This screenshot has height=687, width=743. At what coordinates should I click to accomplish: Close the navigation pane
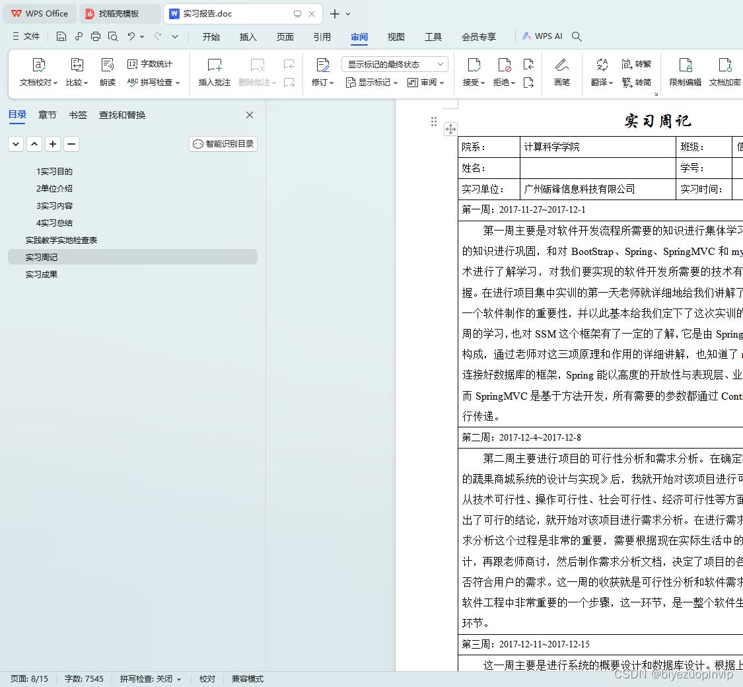coord(250,115)
